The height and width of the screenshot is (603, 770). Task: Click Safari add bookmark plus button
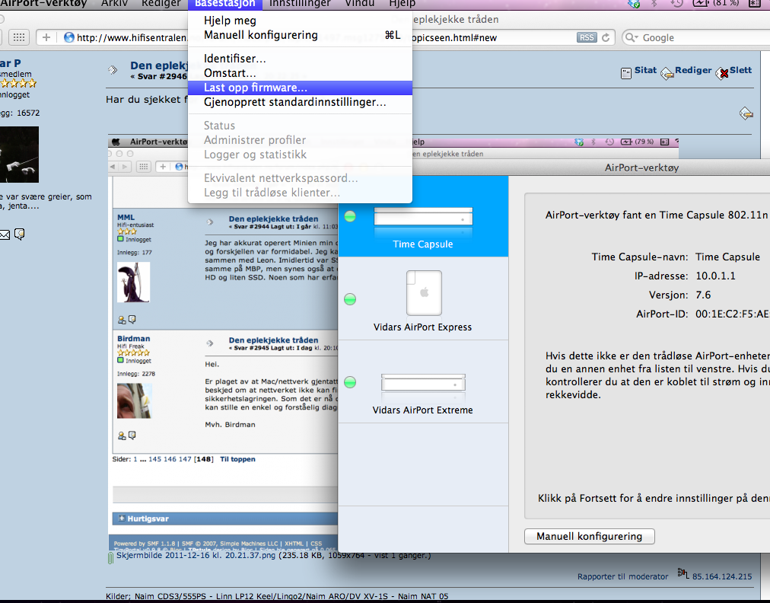click(x=46, y=37)
